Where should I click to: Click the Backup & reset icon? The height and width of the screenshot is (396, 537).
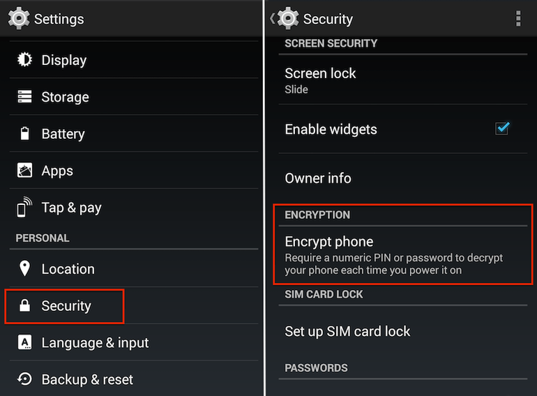(24, 379)
